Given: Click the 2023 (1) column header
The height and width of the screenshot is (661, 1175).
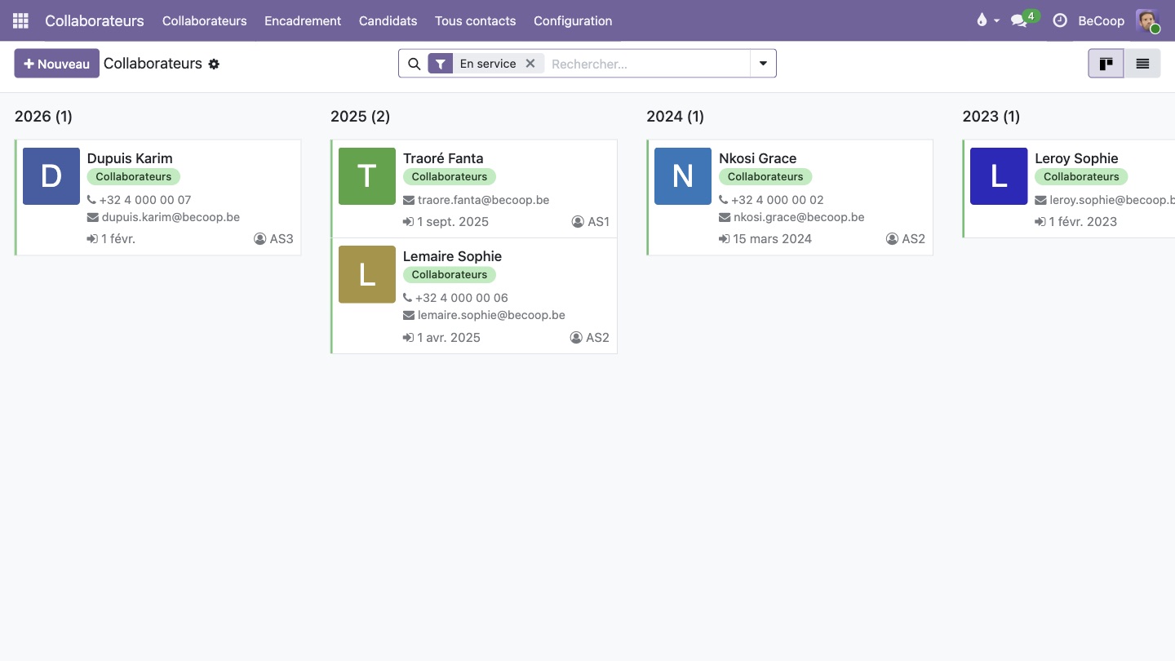Looking at the screenshot, I should [x=991, y=117].
